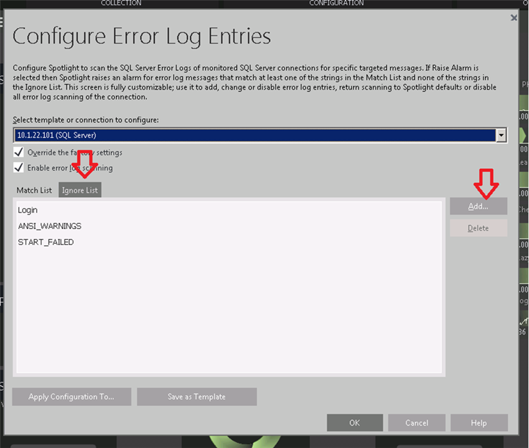Open the COLLECTION tab in the background window
This screenshot has height=448, width=529.
coord(121,3)
